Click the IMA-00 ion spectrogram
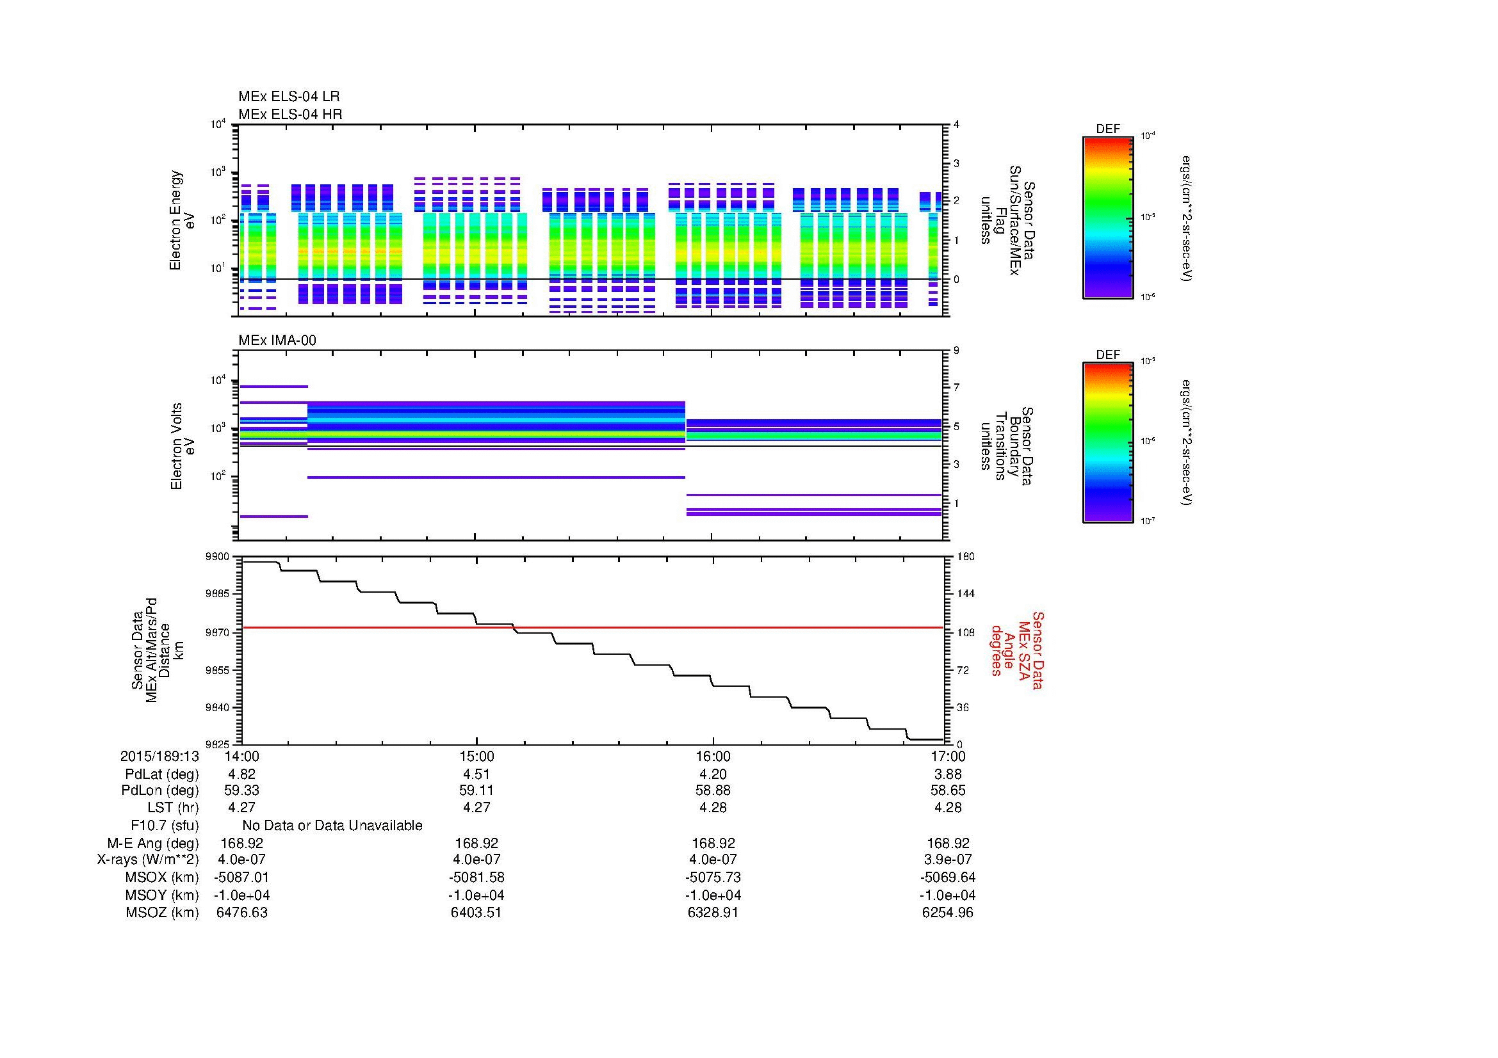1498x1058 pixels. pyautogui.click(x=591, y=446)
